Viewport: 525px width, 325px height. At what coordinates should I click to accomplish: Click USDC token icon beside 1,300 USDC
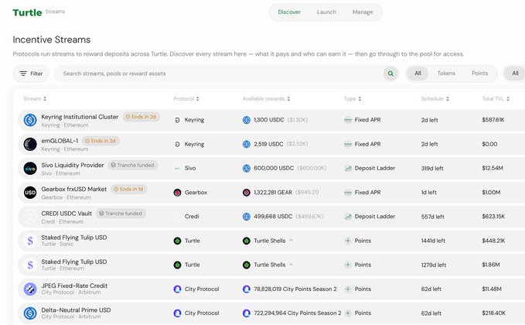click(x=247, y=120)
